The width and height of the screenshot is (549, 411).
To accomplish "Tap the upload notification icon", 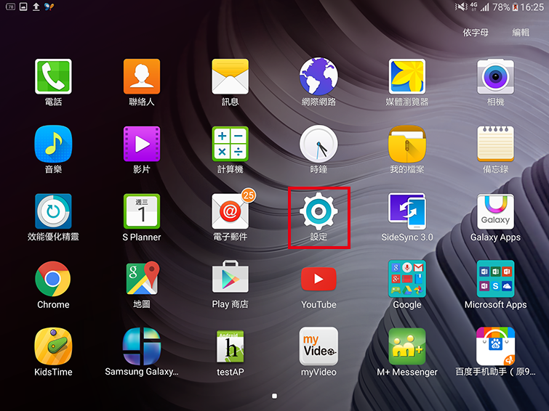I will [x=36, y=7].
